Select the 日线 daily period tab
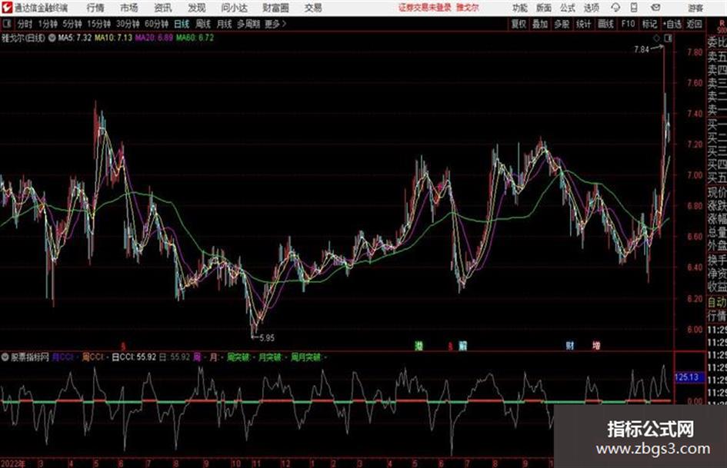Viewport: 727px width, 468px height. [182, 24]
